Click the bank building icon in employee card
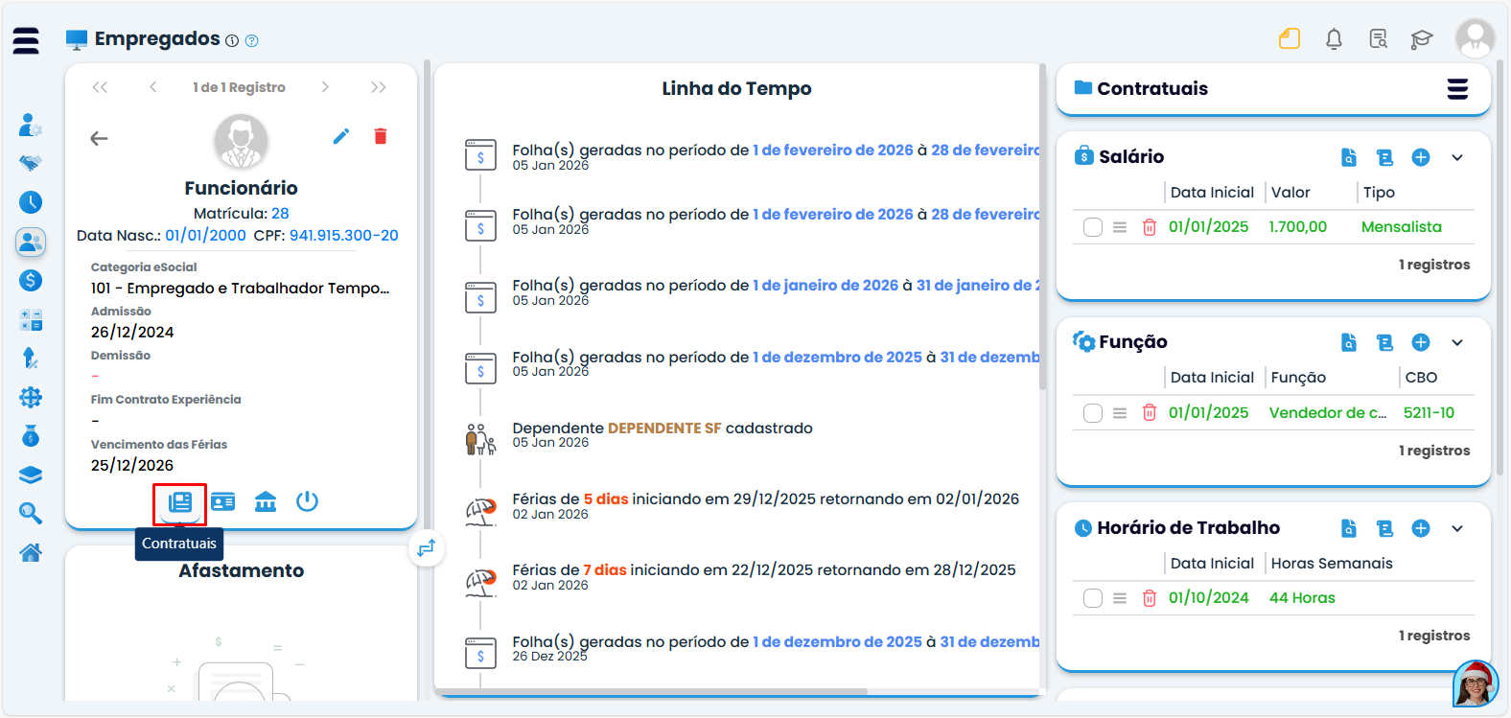The height and width of the screenshot is (718, 1511). click(x=266, y=501)
